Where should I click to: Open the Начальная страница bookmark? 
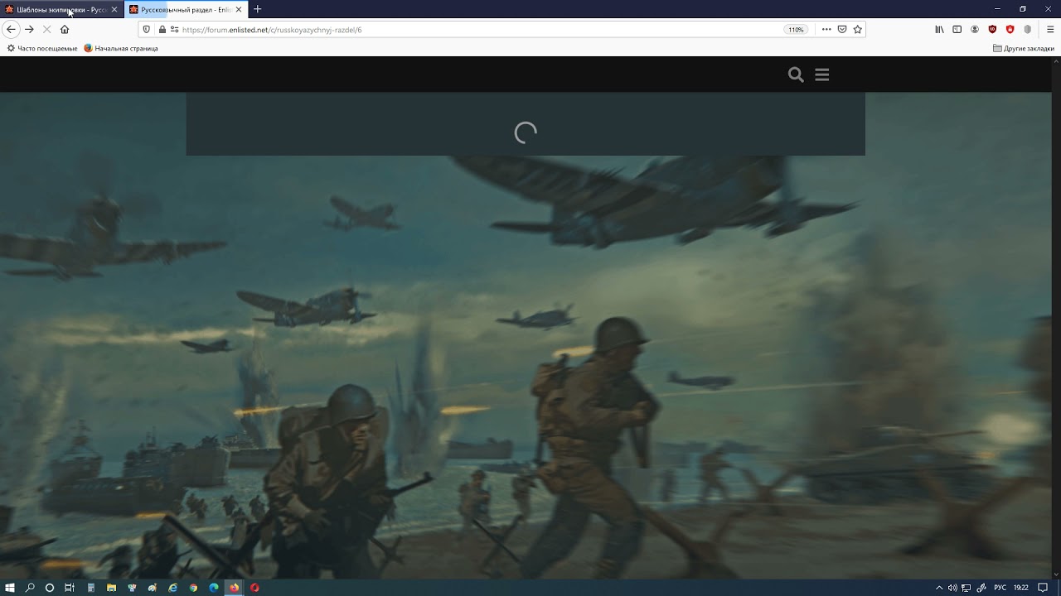point(121,48)
